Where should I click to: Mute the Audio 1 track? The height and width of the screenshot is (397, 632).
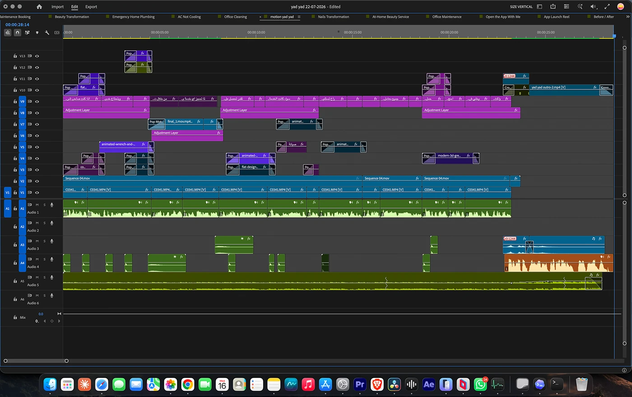point(37,205)
